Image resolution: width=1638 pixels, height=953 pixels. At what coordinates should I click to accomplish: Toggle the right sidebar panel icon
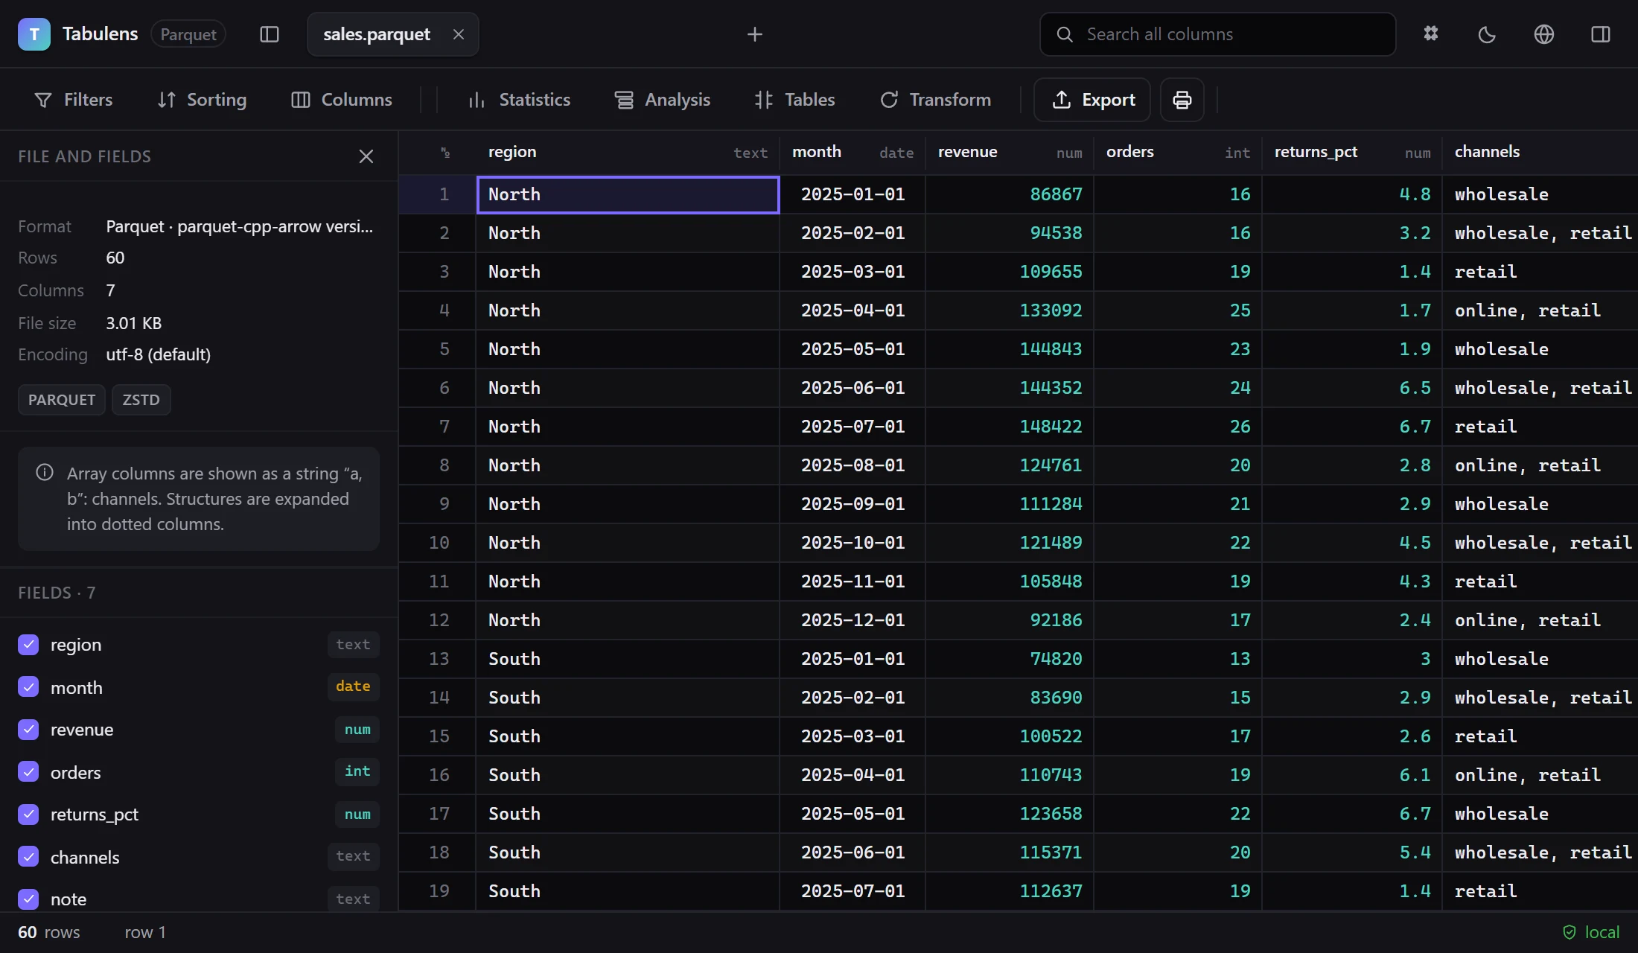click(1601, 34)
